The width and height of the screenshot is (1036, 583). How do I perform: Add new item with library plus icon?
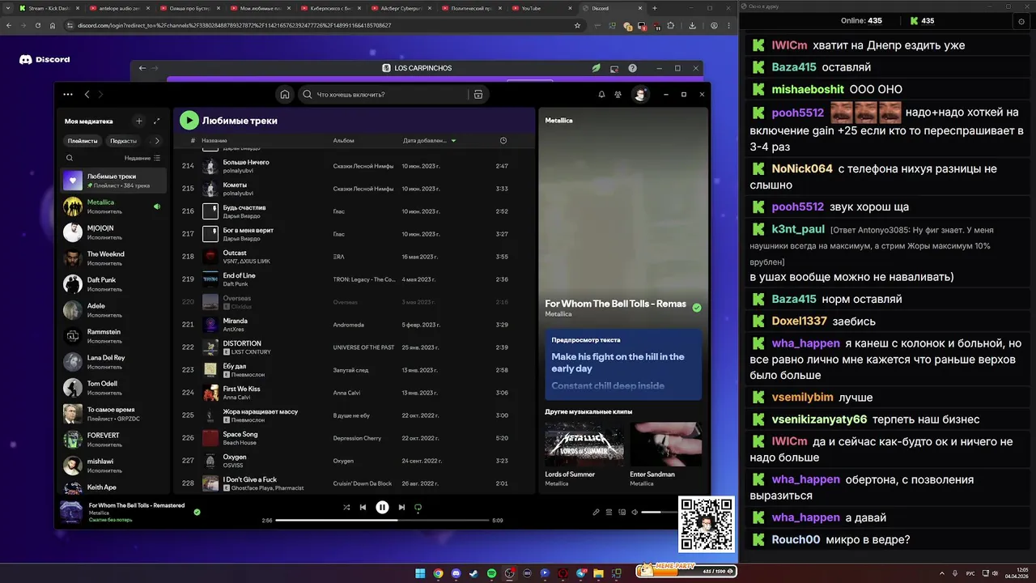pyautogui.click(x=139, y=121)
